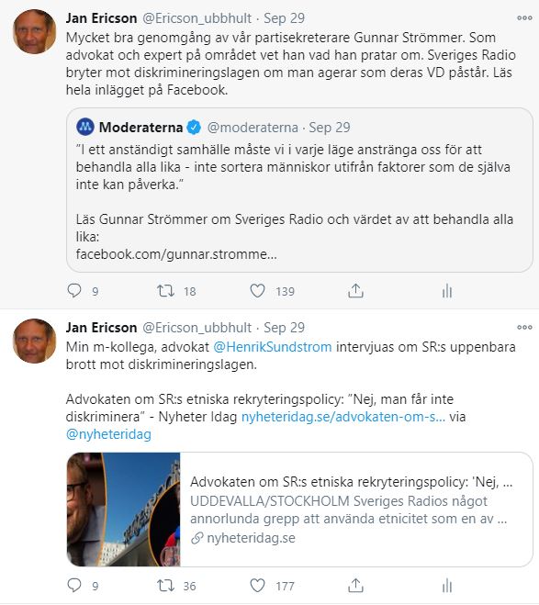The image size is (539, 605).
Task: Retweet the first tweet with 18 retweets
Action: point(165,290)
